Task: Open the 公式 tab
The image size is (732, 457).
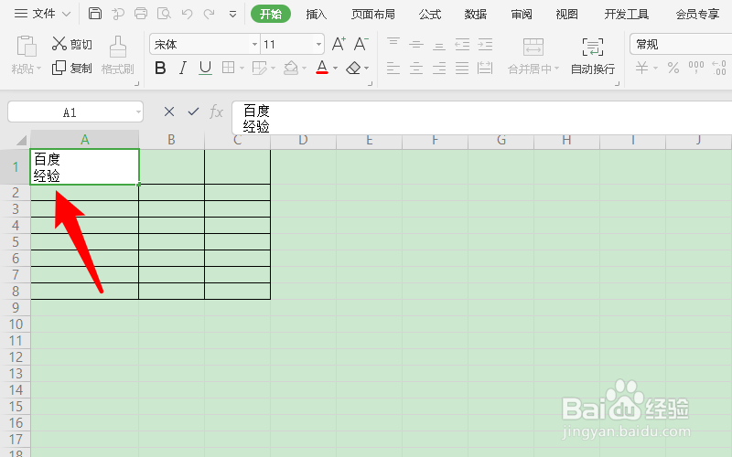Action: pyautogui.click(x=430, y=15)
